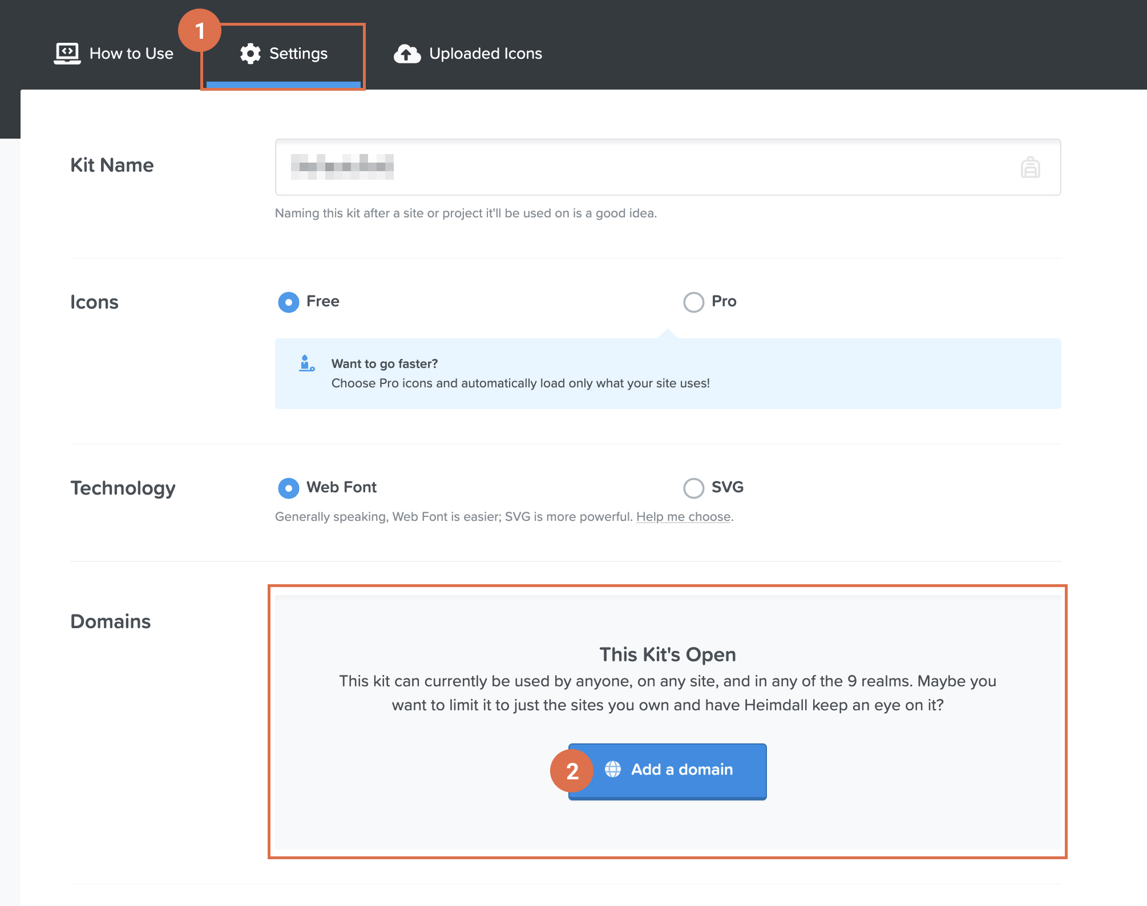
Task: Choose the Web Font technology option
Action: pos(289,488)
